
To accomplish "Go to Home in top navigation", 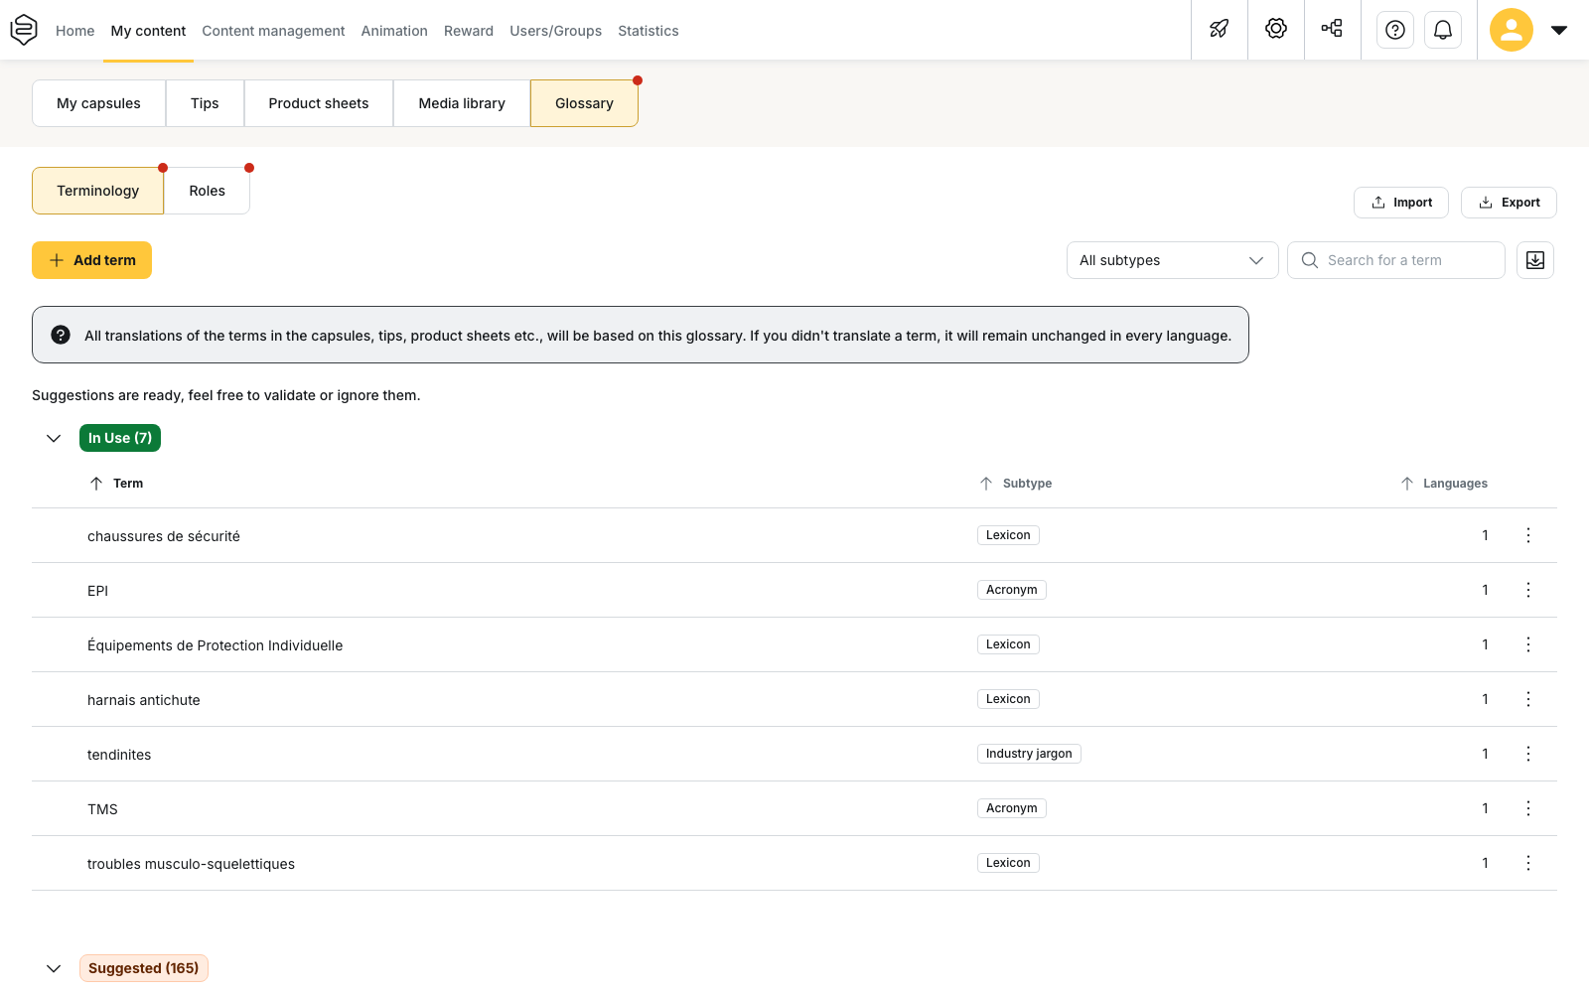I will coord(74,31).
